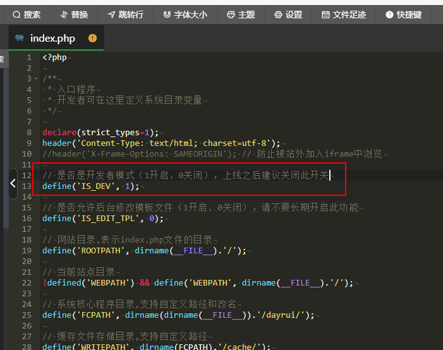Click the 跳转行 go-to-line button

125,15
